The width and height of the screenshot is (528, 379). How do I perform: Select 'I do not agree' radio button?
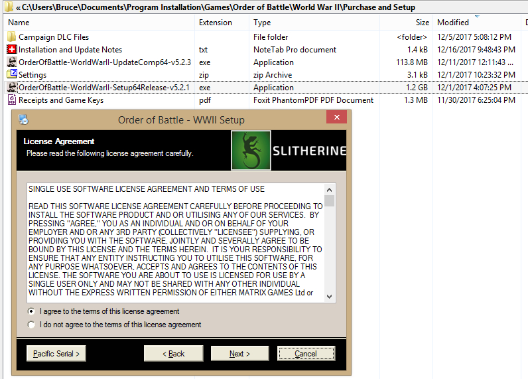click(31, 325)
